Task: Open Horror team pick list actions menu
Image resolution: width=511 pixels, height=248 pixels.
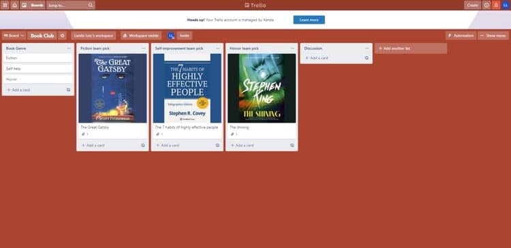Action: point(292,48)
